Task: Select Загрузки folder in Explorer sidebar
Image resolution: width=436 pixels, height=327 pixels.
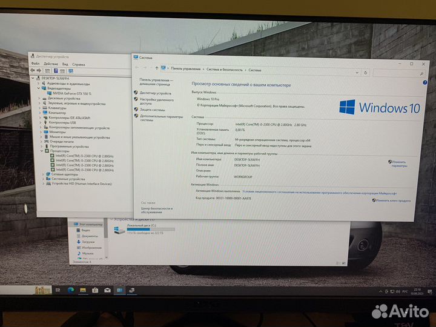Action: pyautogui.click(x=88, y=242)
